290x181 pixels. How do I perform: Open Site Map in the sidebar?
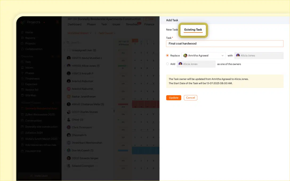tap(30, 95)
